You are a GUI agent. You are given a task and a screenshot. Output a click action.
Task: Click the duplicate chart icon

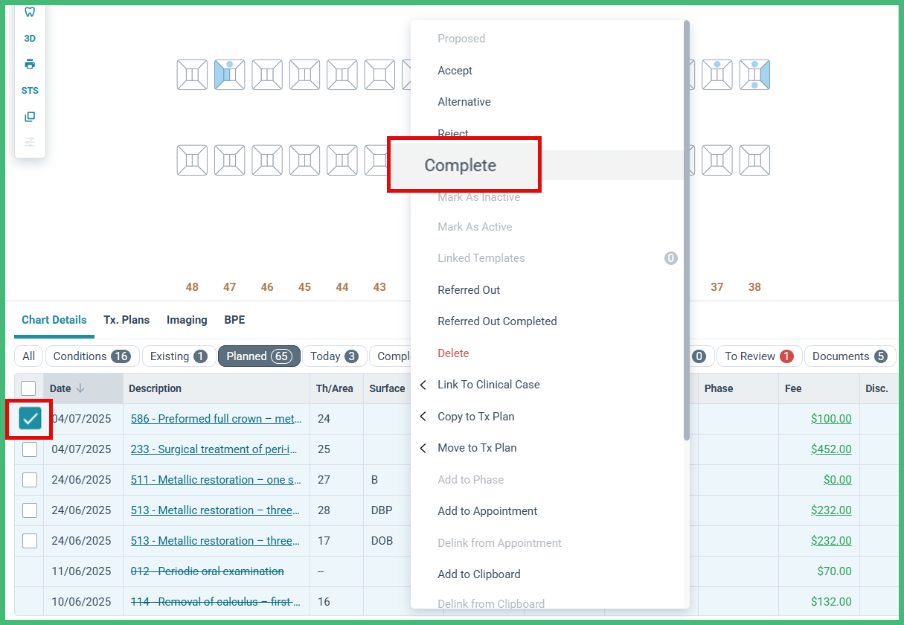[x=30, y=116]
